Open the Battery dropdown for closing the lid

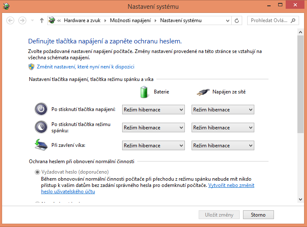tap(153, 146)
